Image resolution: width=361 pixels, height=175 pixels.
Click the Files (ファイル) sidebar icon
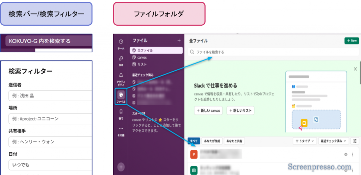pos(121,95)
